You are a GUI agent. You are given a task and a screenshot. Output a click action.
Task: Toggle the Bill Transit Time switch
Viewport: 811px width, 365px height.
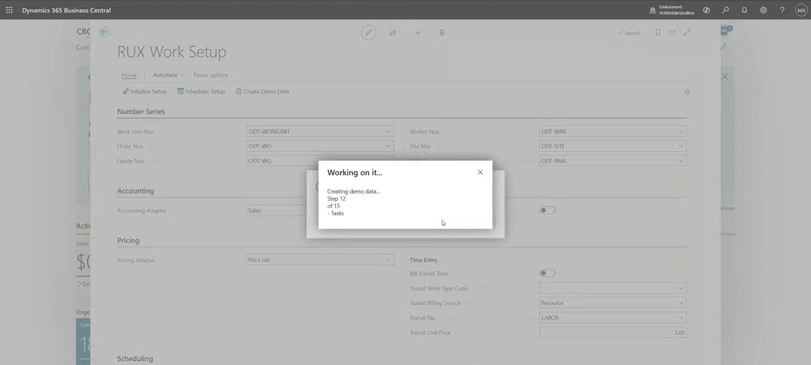547,274
